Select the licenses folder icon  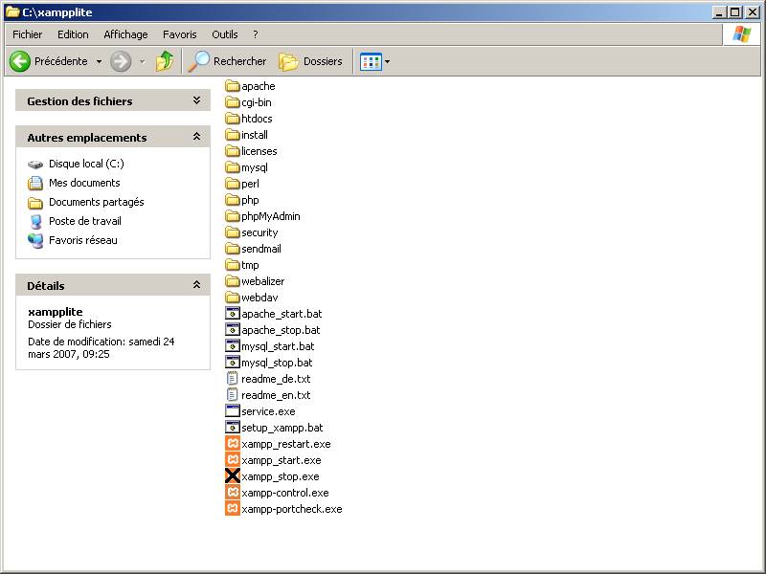[233, 151]
